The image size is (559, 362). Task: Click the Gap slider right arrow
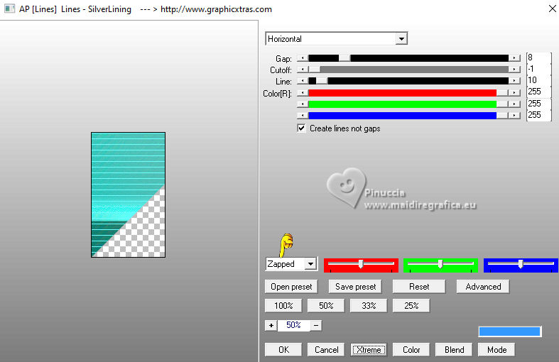pyautogui.click(x=514, y=58)
